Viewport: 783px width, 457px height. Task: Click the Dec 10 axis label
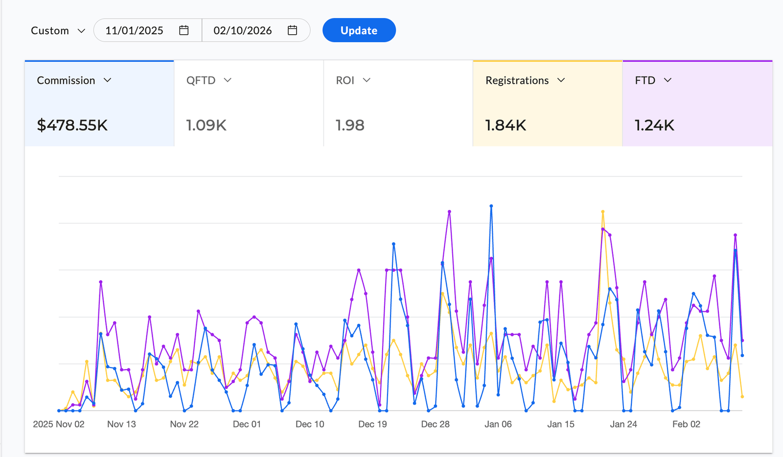click(310, 424)
